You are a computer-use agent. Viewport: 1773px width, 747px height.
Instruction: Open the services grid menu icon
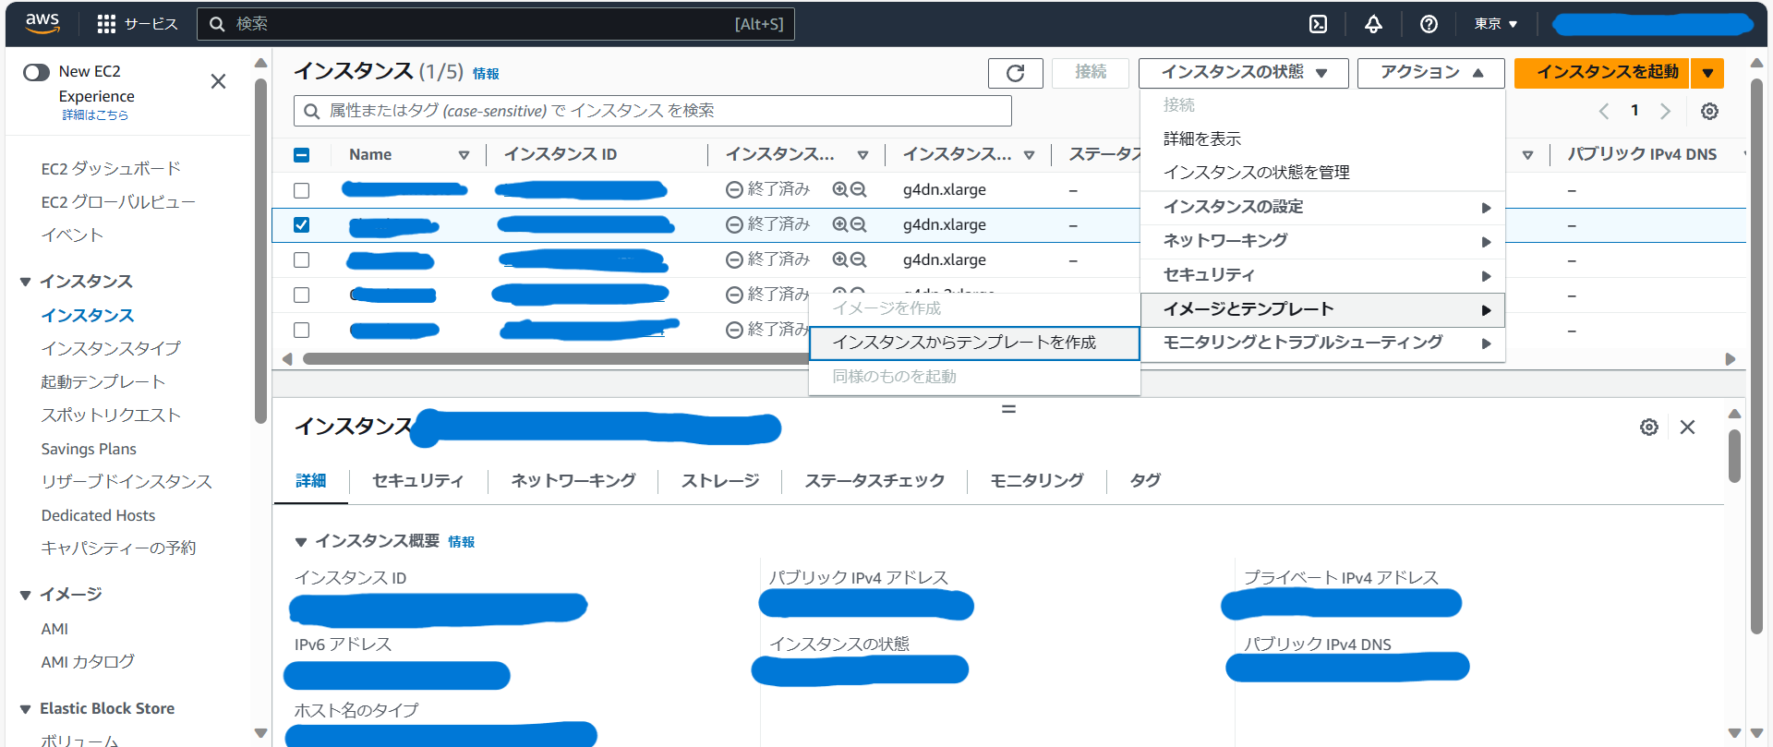point(106,24)
